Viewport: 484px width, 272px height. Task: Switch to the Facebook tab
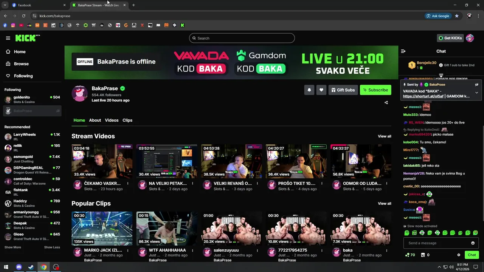pos(38,5)
